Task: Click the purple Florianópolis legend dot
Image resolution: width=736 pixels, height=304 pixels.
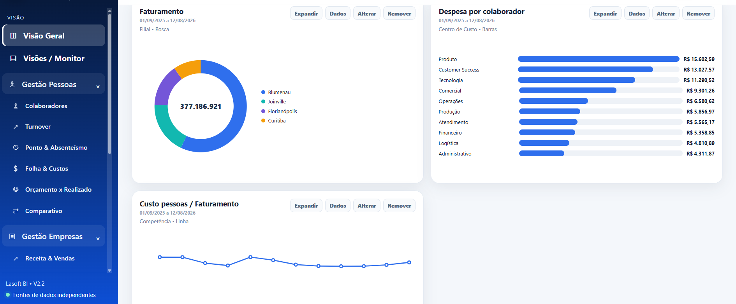Action: [263, 111]
